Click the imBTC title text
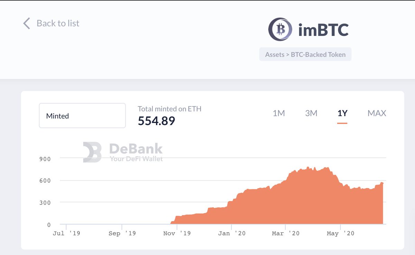This screenshot has width=415, height=255. 323,30
